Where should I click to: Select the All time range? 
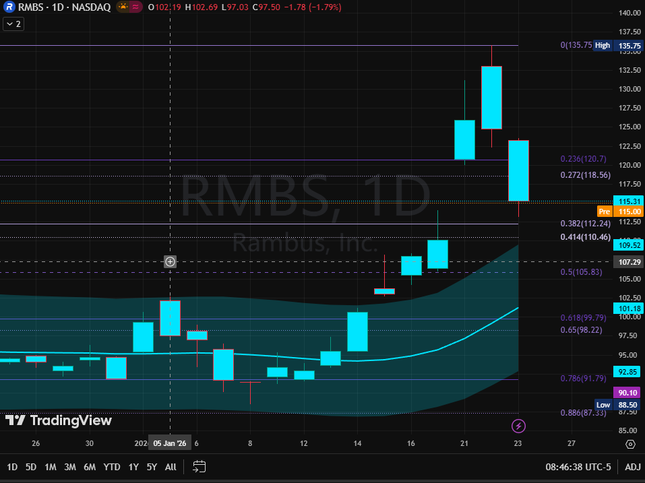pyautogui.click(x=171, y=467)
